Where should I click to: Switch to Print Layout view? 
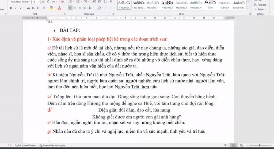(233, 145)
